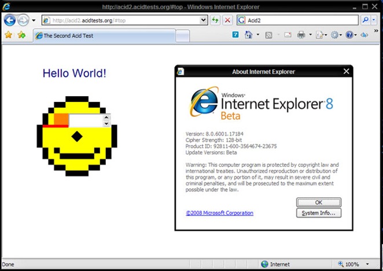383x271 pixels.
Task: Click the Read Mail envelope icon
Action: pyautogui.click(x=288, y=35)
